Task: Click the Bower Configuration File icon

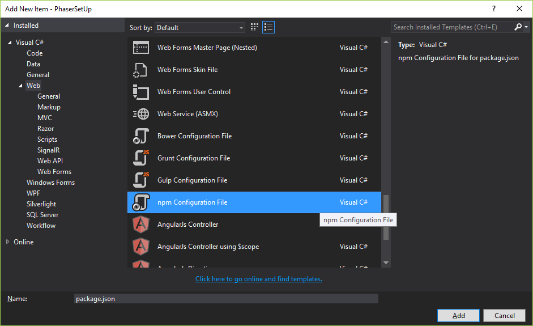Action: click(x=140, y=136)
